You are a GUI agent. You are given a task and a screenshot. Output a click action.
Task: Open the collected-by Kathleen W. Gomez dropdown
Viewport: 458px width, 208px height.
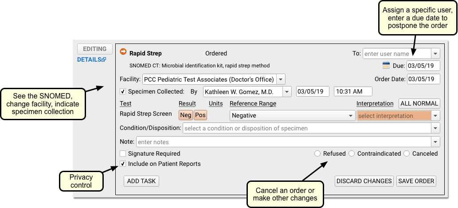(x=247, y=92)
